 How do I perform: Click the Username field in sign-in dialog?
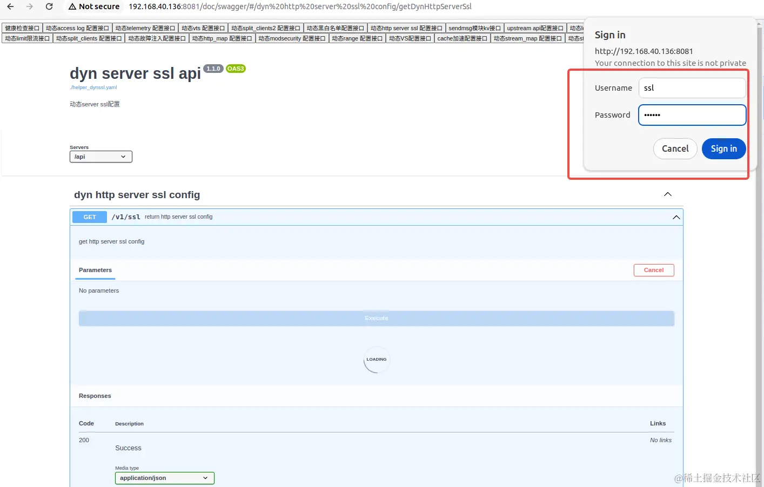click(x=692, y=88)
